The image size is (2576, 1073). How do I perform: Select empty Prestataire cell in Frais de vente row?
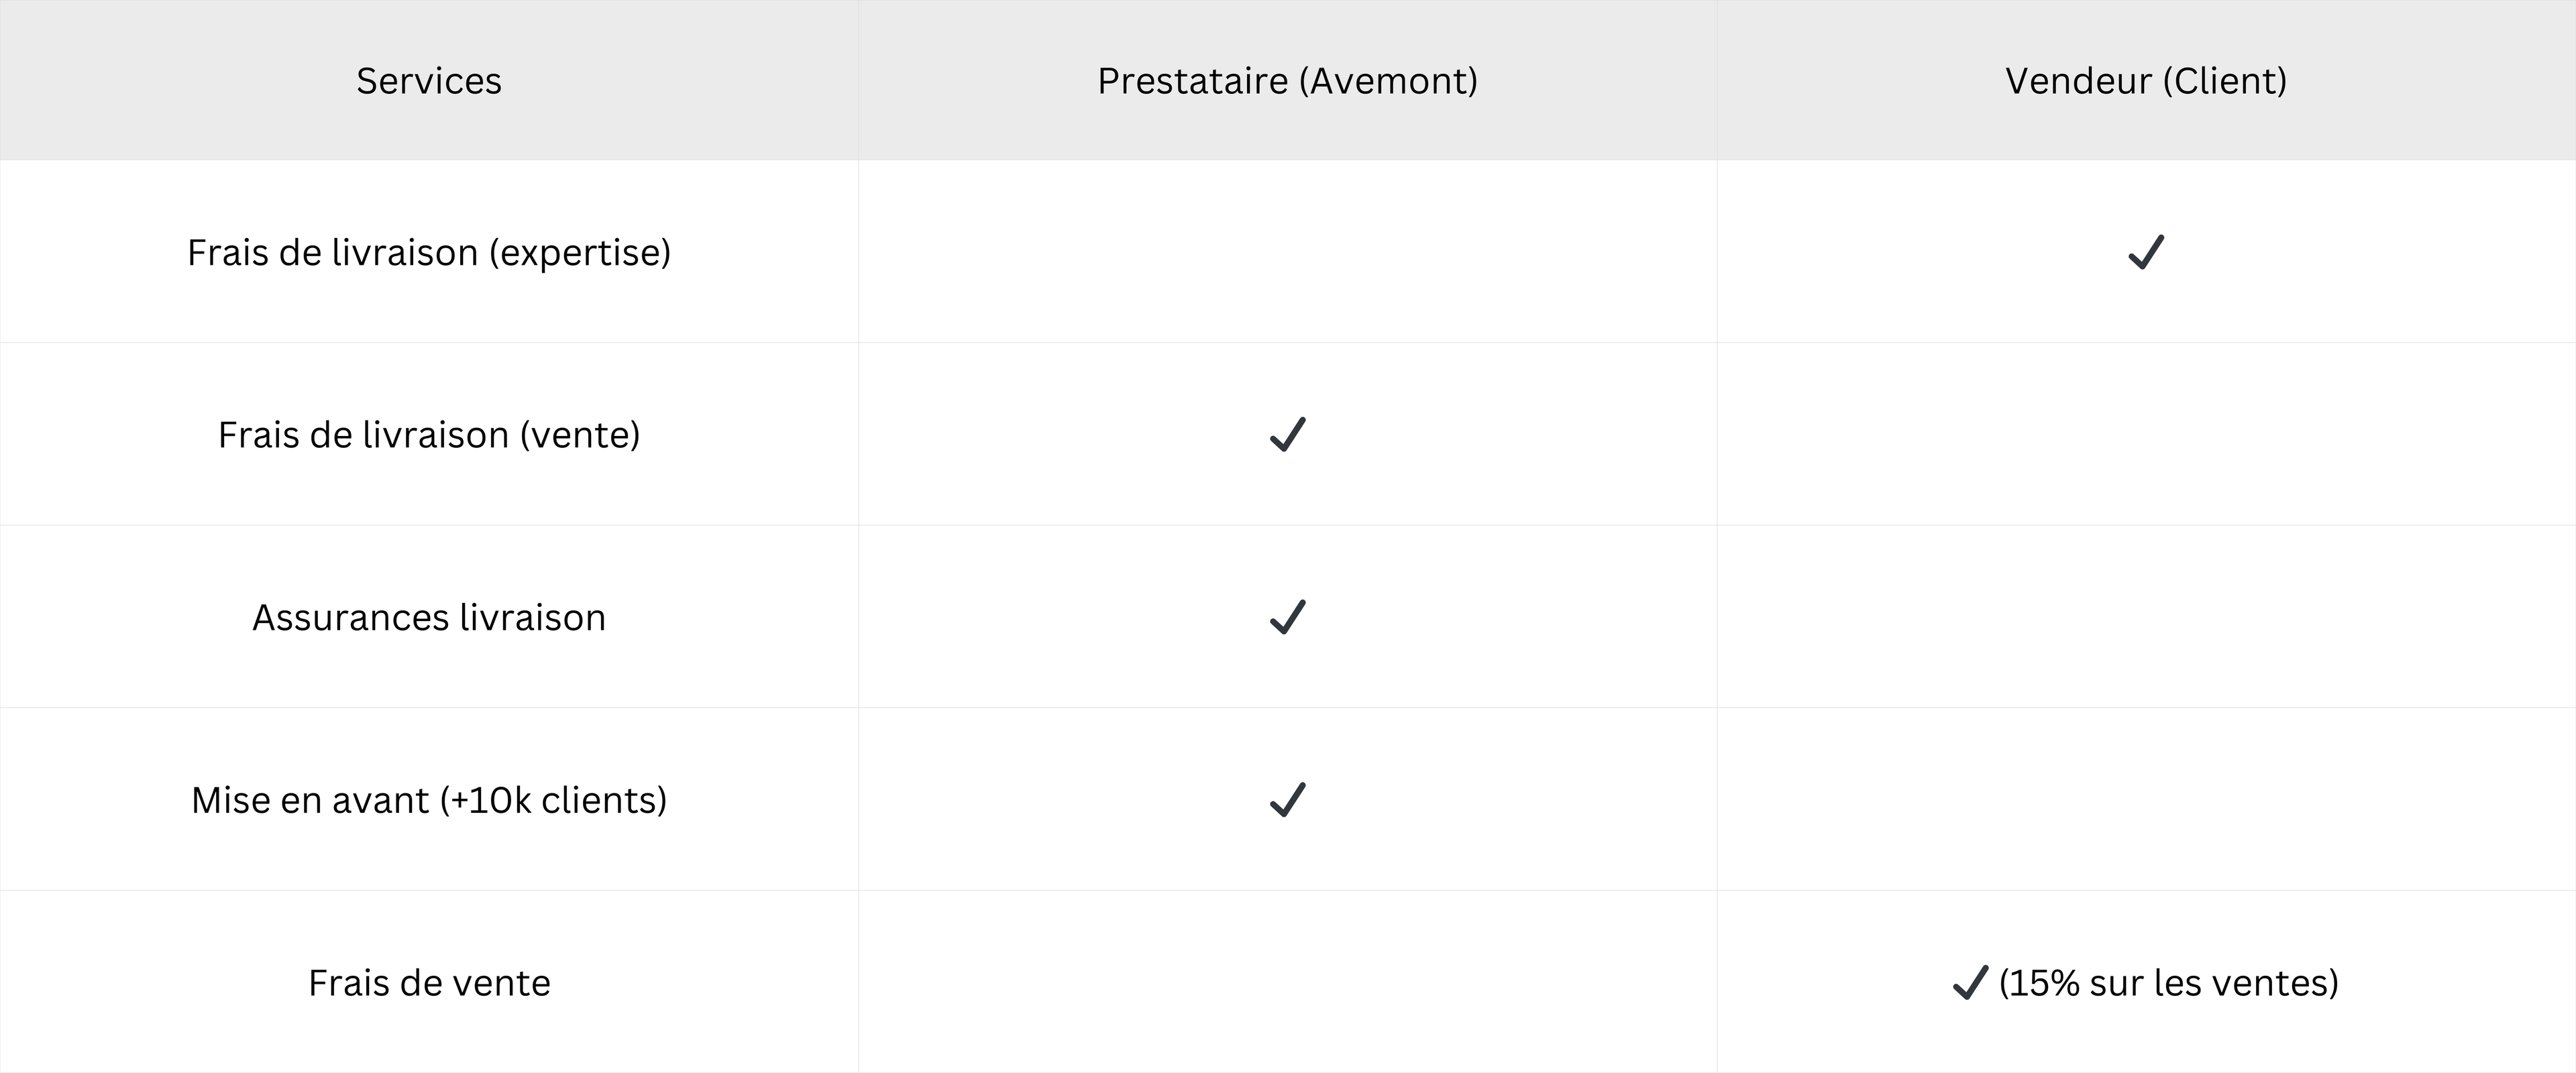click(x=1287, y=982)
